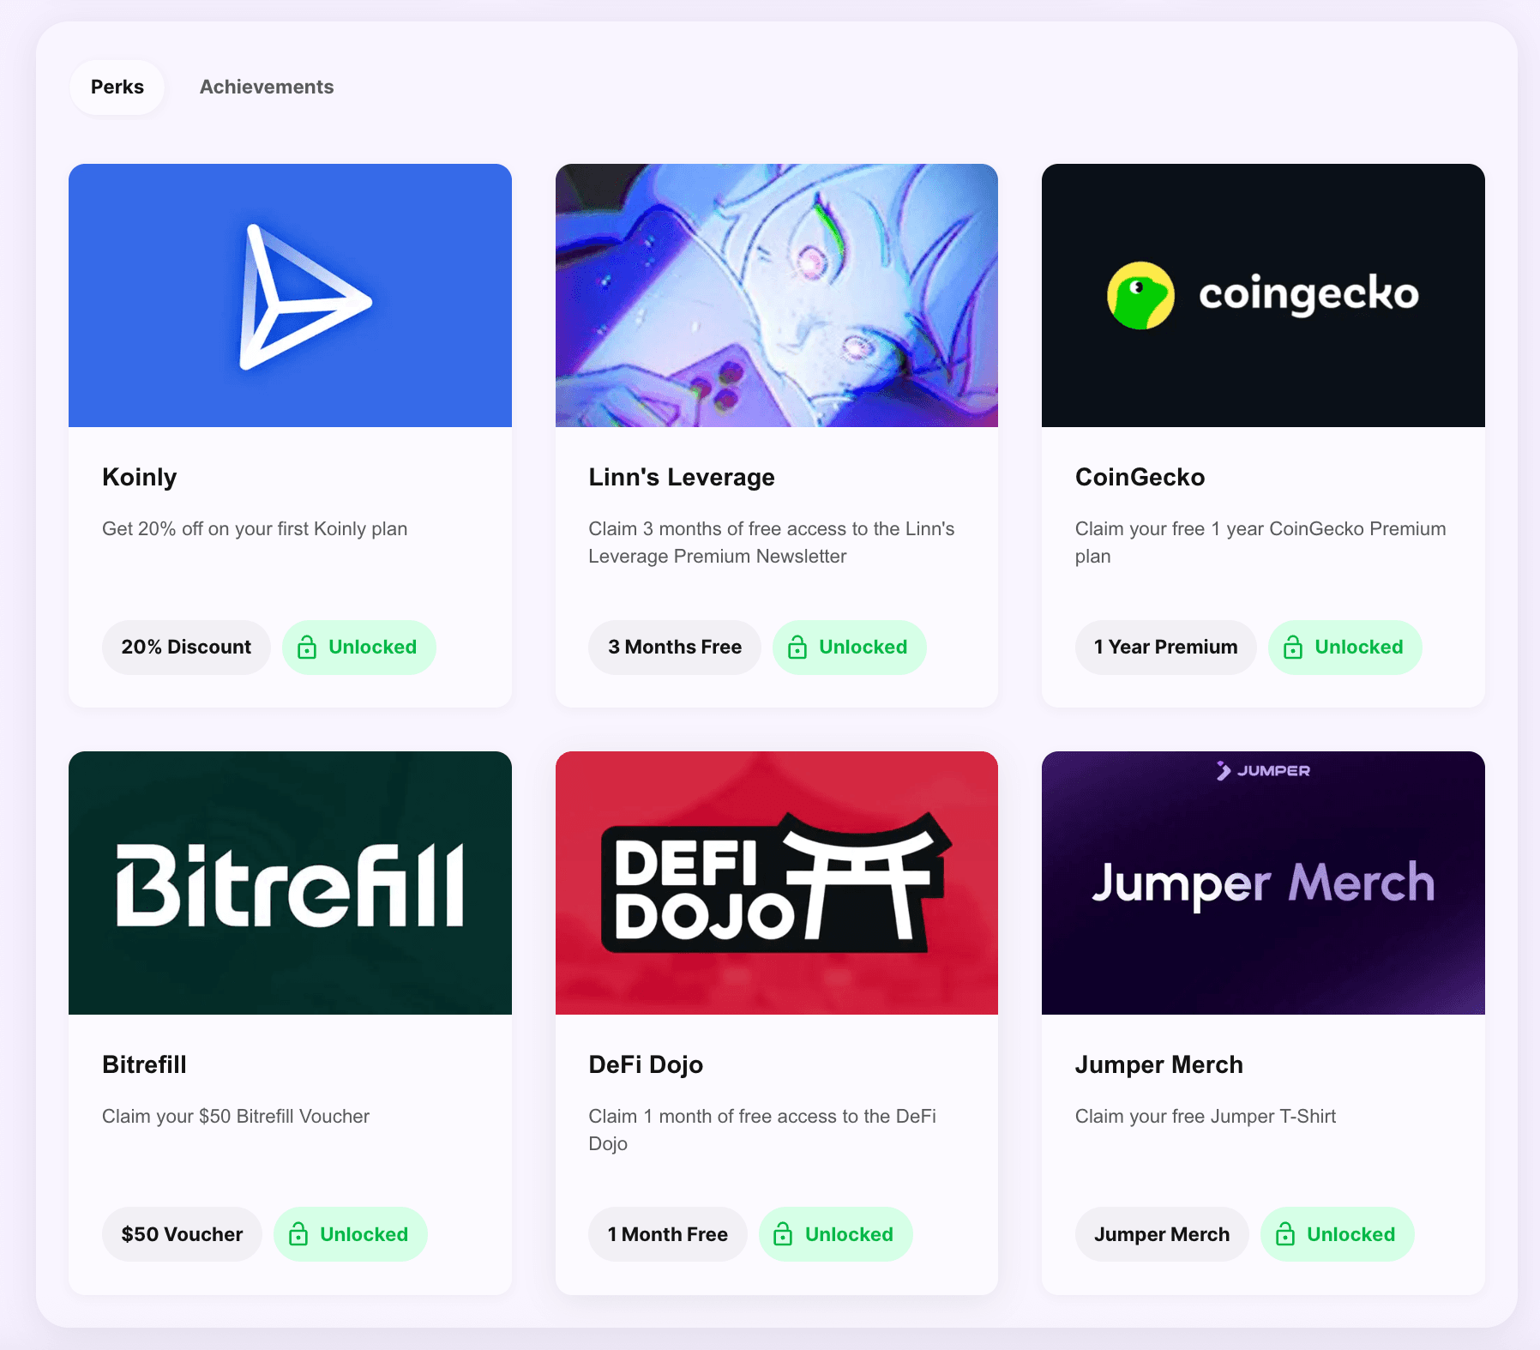Click the lock icon on Koinly's Unlocked badge
The height and width of the screenshot is (1350, 1540).
[307, 648]
